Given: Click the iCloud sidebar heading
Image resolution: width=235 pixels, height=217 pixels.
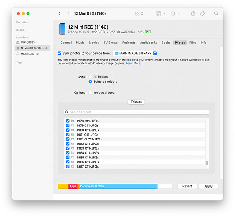Looking at the screenshot, I should click(20, 30).
